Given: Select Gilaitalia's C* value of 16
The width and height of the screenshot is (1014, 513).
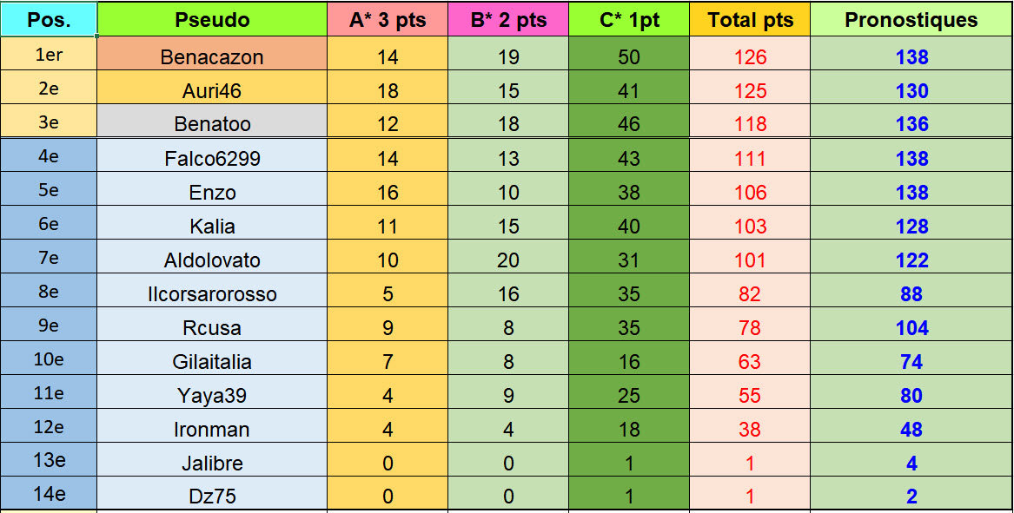Looking at the screenshot, I should point(629,362).
